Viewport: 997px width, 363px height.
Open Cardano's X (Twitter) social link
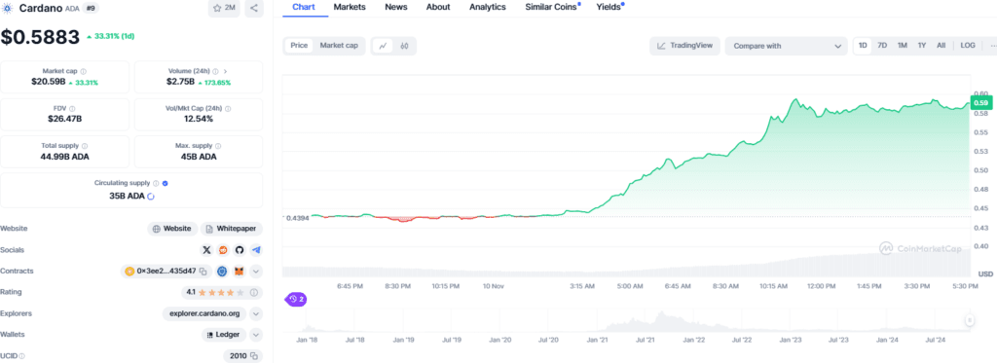(x=206, y=250)
